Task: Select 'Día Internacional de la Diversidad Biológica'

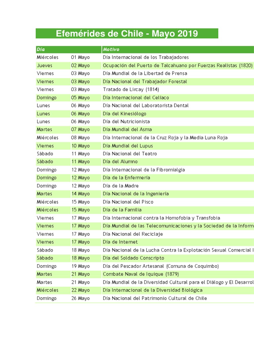Action: [x=153, y=290]
